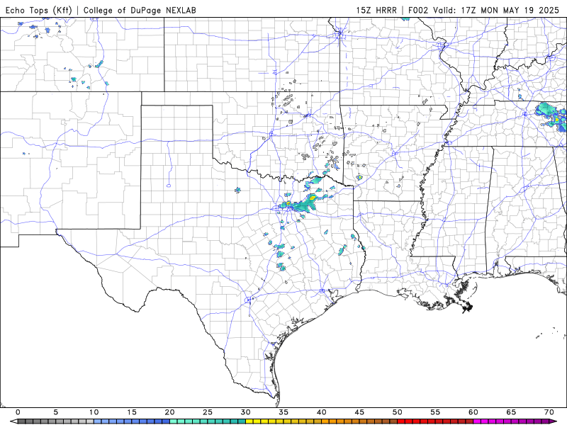The width and height of the screenshot is (567, 425).
Task: Click the "Echo Tops (Kft)" title text
Action: coord(39,10)
